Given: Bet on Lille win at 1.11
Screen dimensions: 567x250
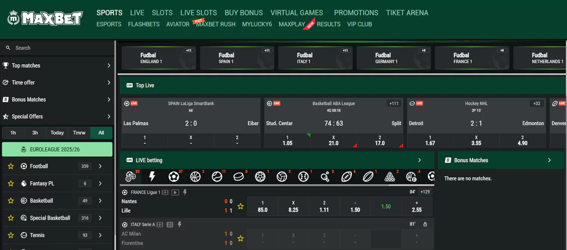Looking at the screenshot, I should 324,207.
